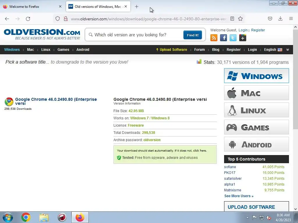Switch to the Welcome to Firefox tab
Screen dimensions: 298x223
point(33,6)
